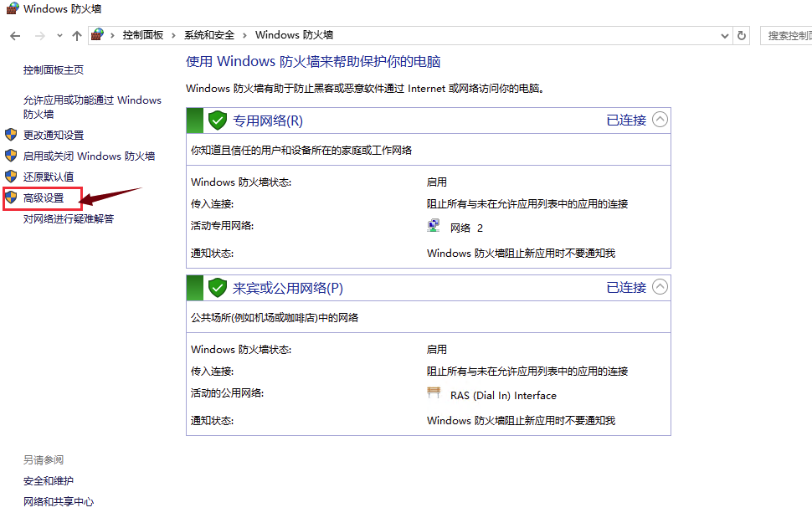Viewport: 812px width, 523px height.
Task: Open the 网络和共享中心 link
Action: coord(59,501)
